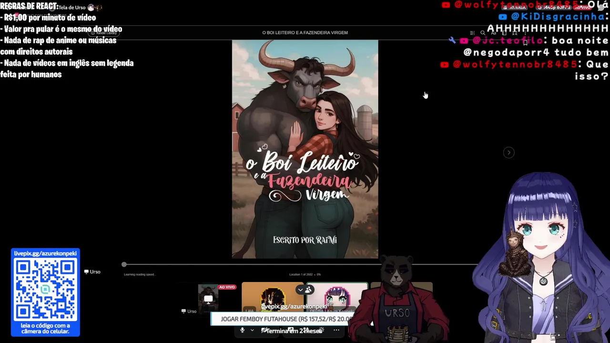Toggle the microphone in call controls
610x343 pixels.
click(x=242, y=330)
